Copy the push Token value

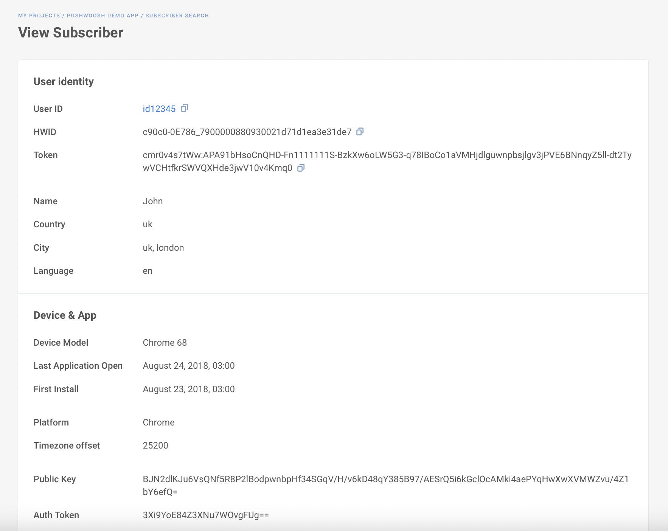tap(301, 168)
